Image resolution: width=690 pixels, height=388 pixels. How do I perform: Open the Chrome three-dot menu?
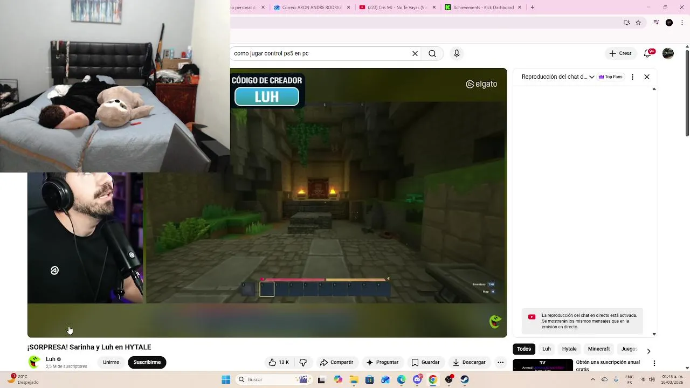tap(682, 23)
